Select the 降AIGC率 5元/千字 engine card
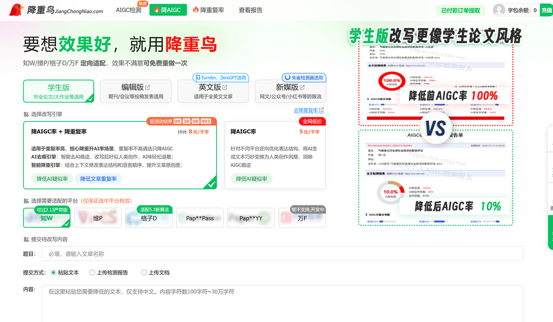 tap(275, 155)
